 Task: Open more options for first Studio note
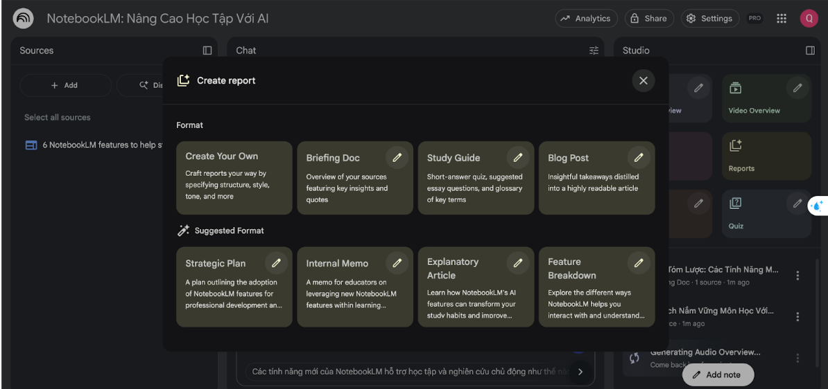point(797,275)
